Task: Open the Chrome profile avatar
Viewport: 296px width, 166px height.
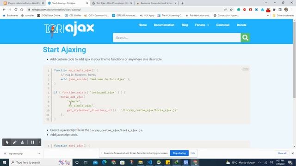Action: point(286,10)
